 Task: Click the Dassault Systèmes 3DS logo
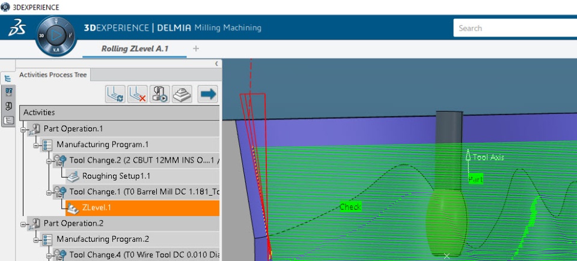(x=17, y=29)
